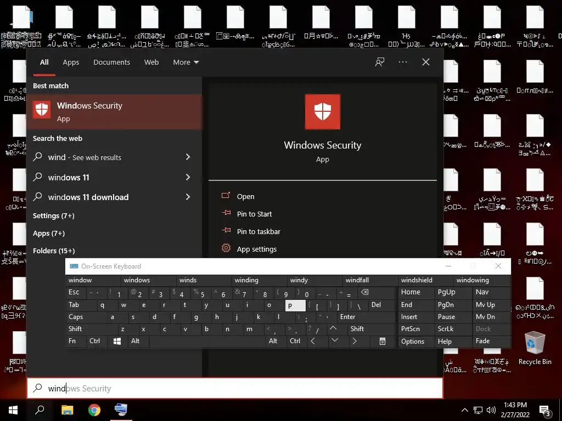Expand the Apps (7+) results group
562x421 pixels.
(x=49, y=233)
